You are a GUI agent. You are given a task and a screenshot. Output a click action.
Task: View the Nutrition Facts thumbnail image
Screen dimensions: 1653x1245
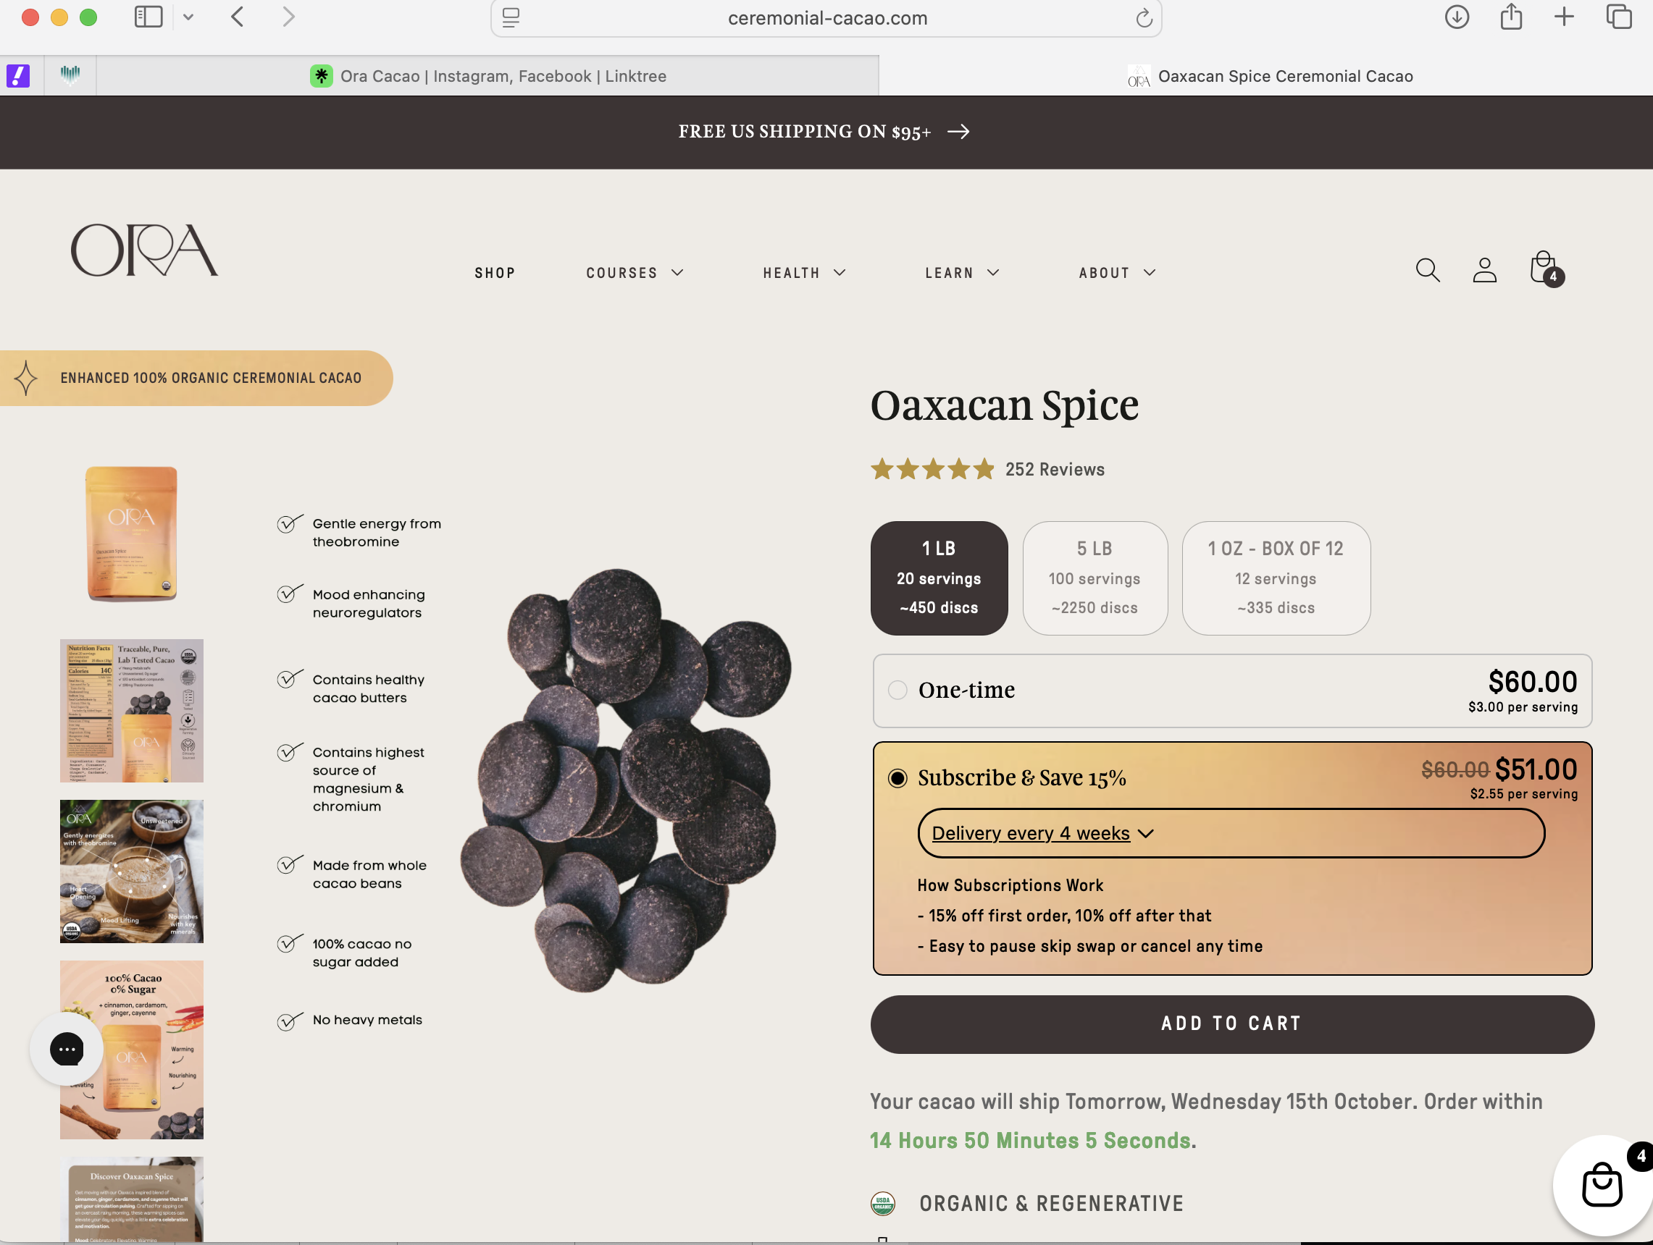pyautogui.click(x=132, y=710)
